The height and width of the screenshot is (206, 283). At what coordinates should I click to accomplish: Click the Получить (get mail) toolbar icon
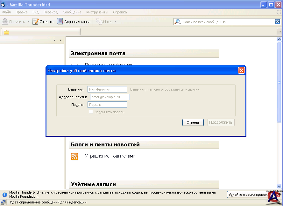click(5, 22)
